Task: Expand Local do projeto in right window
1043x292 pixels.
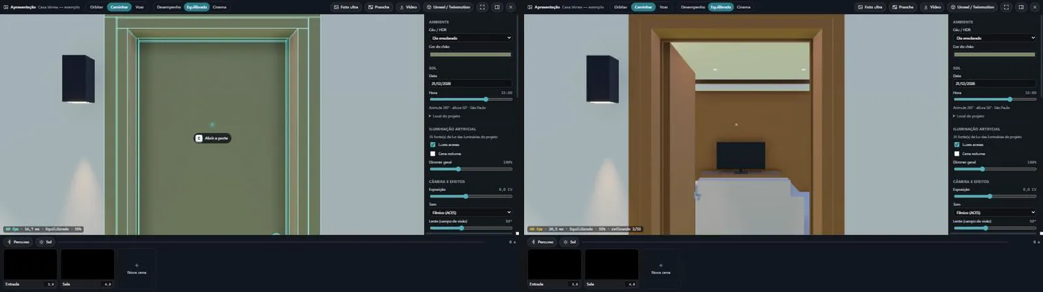Action: click(x=969, y=116)
